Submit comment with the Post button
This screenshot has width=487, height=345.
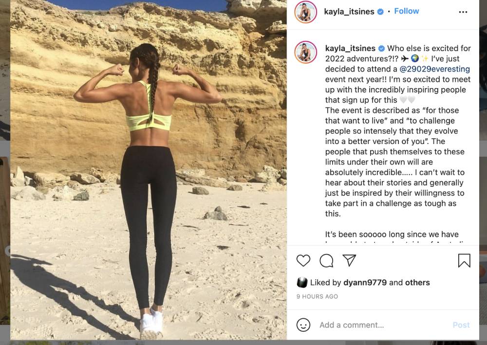461,325
